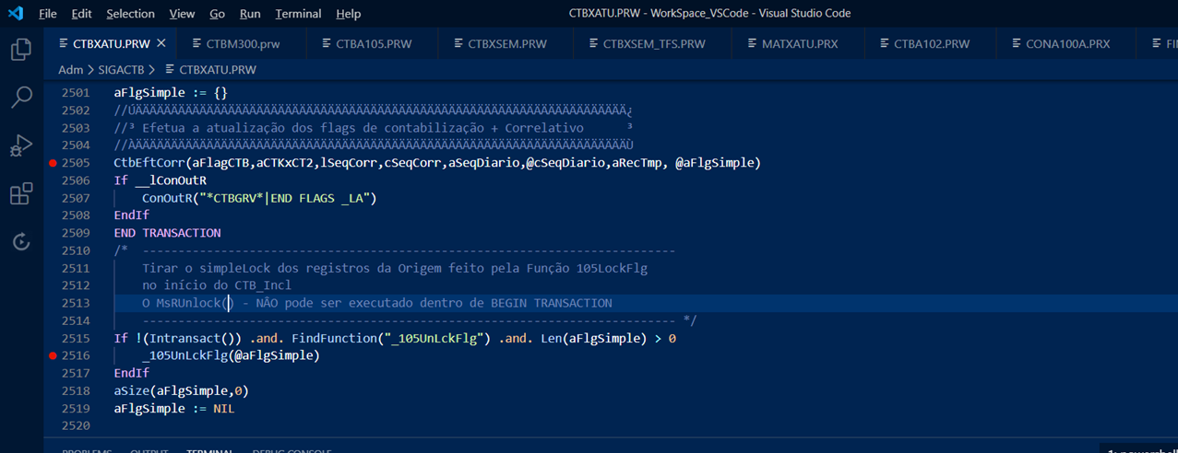Click line number 2510 in the gutter
1178x453 pixels.
(x=75, y=250)
